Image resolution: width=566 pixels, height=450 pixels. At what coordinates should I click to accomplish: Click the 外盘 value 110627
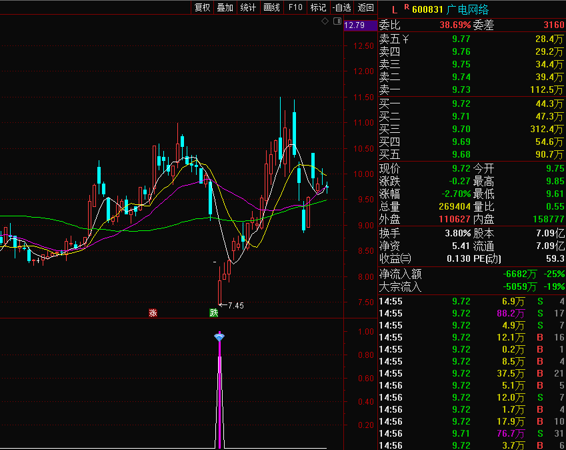[x=455, y=219]
